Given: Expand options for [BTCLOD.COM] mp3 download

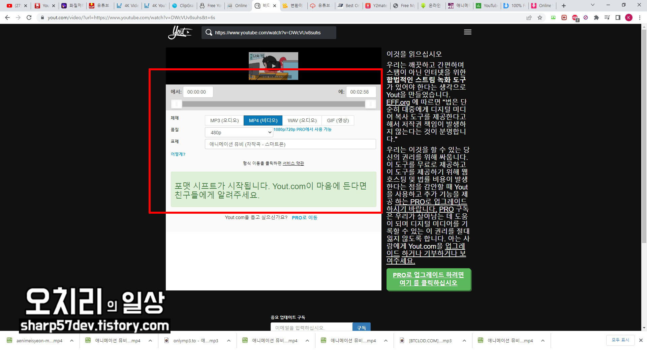Looking at the screenshot, I should 464,341.
